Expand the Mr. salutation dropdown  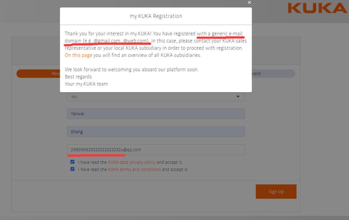[x=156, y=97]
